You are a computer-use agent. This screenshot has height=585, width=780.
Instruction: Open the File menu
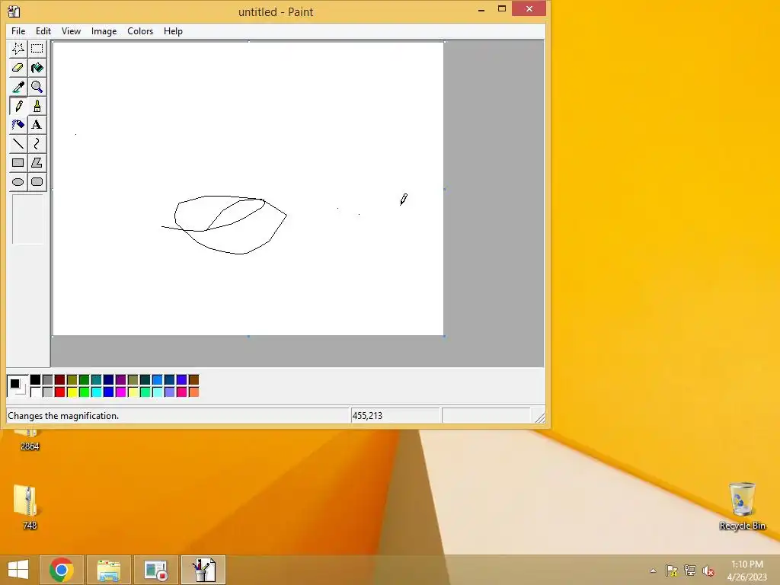(18, 30)
